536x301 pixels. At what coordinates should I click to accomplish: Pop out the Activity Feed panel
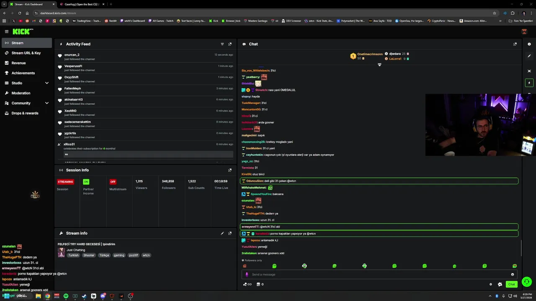[x=230, y=44]
